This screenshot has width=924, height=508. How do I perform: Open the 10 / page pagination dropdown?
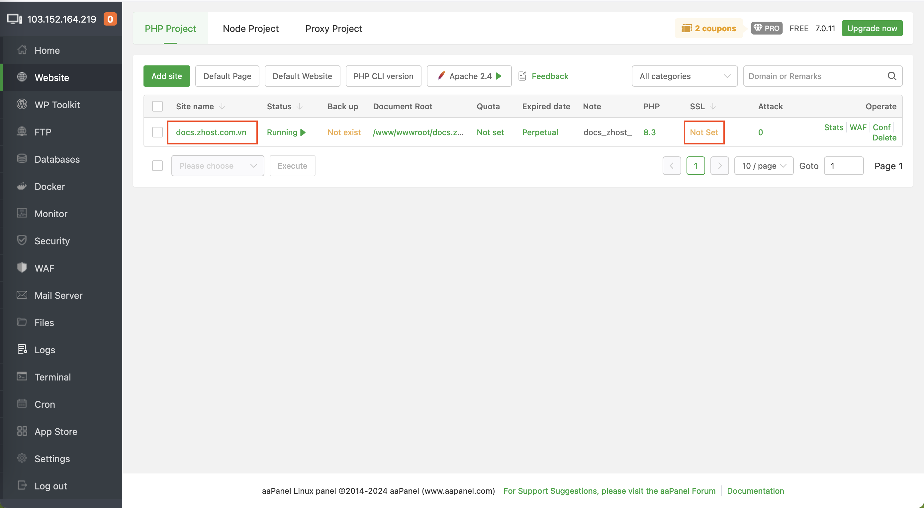coord(764,166)
